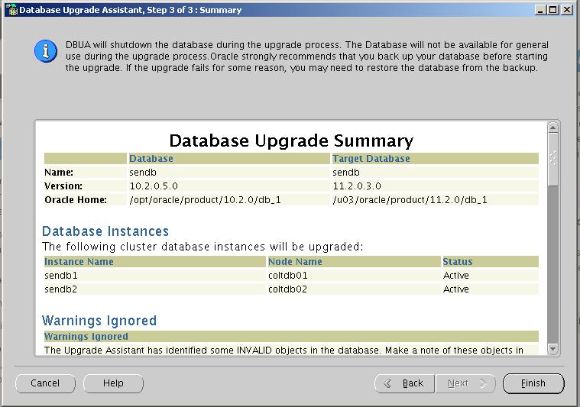The image size is (580, 407).
Task: Click the blue information icon
Action: (x=46, y=51)
